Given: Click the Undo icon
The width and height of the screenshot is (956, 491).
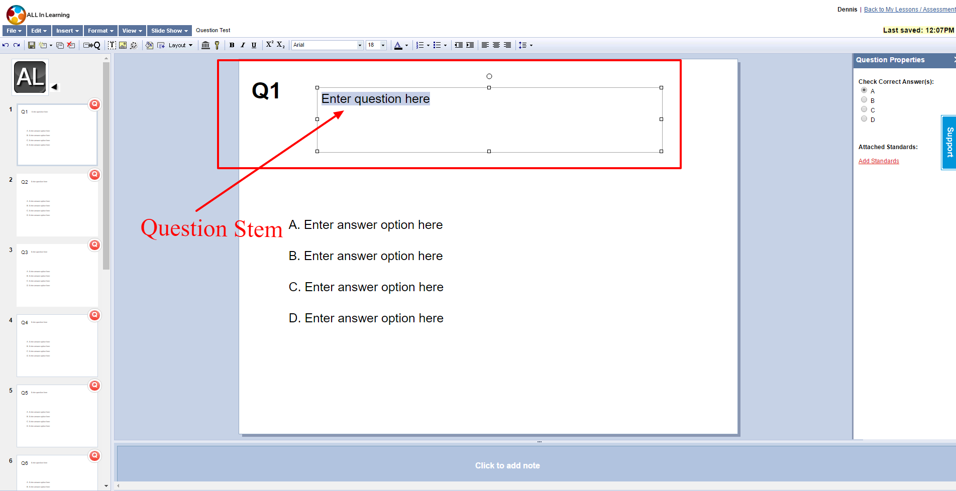Looking at the screenshot, I should point(6,45).
